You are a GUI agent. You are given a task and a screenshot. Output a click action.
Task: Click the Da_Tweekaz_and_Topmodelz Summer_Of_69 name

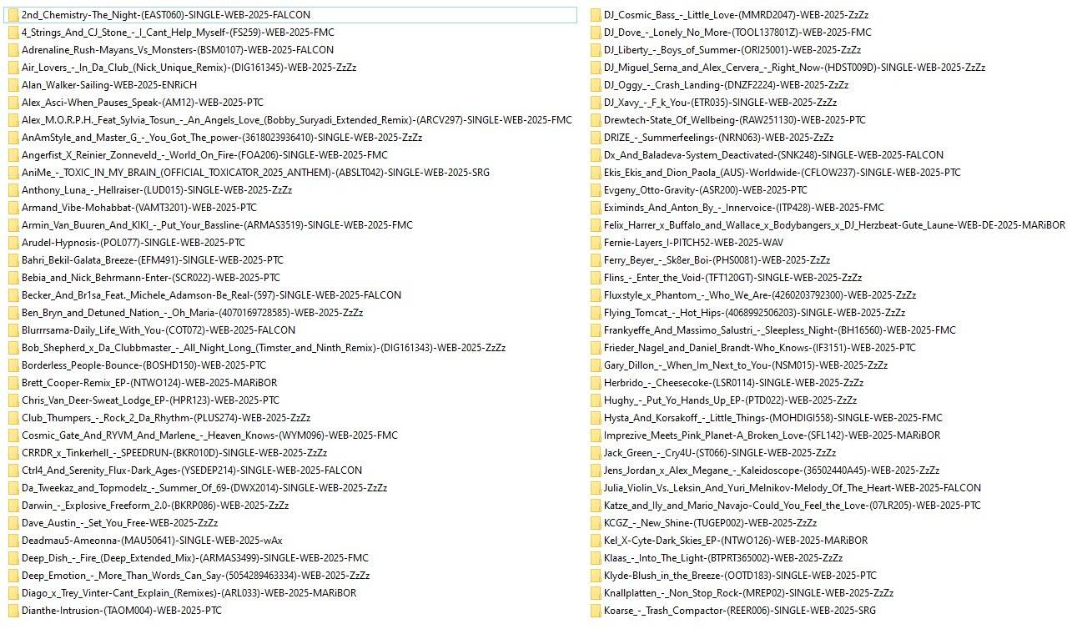tap(204, 488)
